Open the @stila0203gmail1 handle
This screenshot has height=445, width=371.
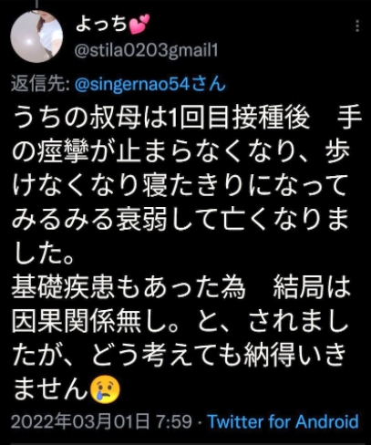point(147,50)
